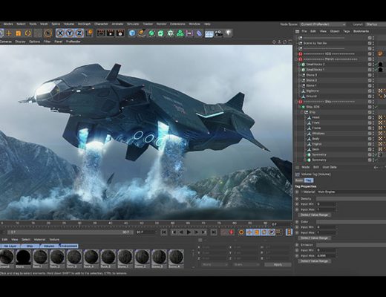Toggle enable checkmark on first Symmetry
Viewport: 386px width, 297px height.
pos(376,154)
